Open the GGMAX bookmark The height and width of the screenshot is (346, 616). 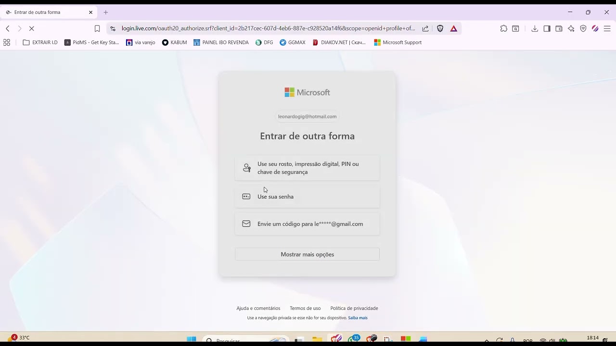click(293, 42)
